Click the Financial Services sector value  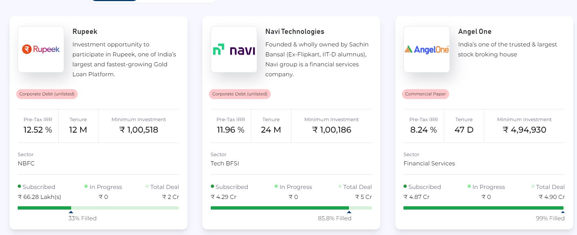(429, 163)
